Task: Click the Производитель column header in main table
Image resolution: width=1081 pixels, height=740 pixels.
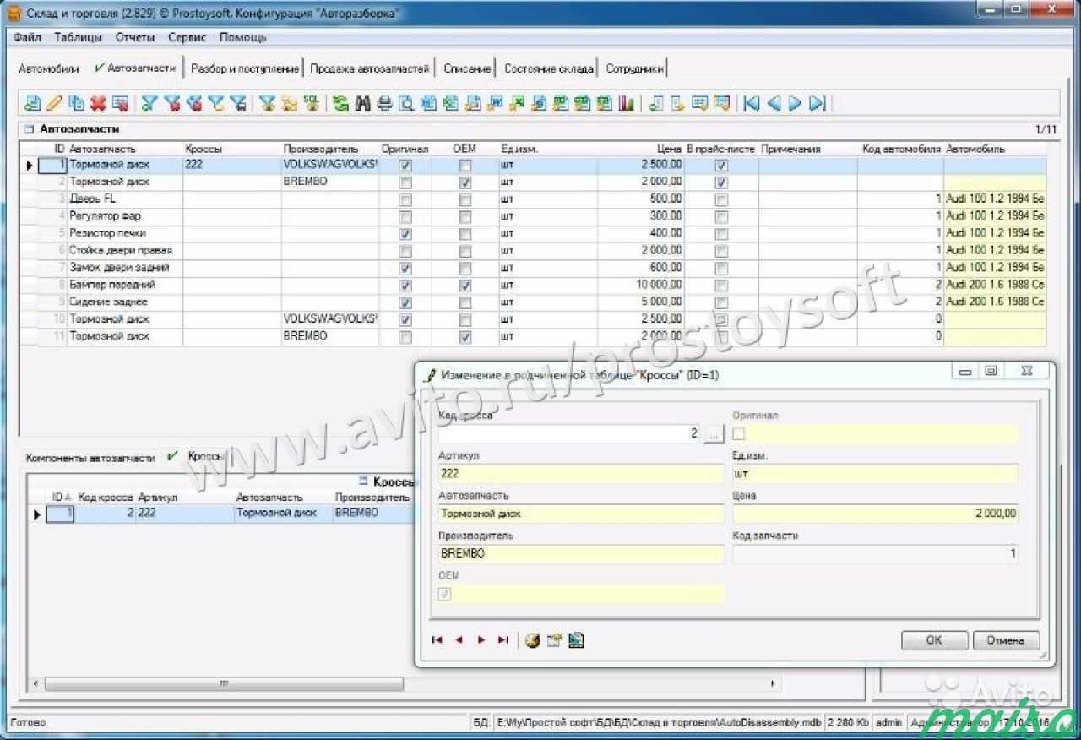Action: [x=321, y=149]
